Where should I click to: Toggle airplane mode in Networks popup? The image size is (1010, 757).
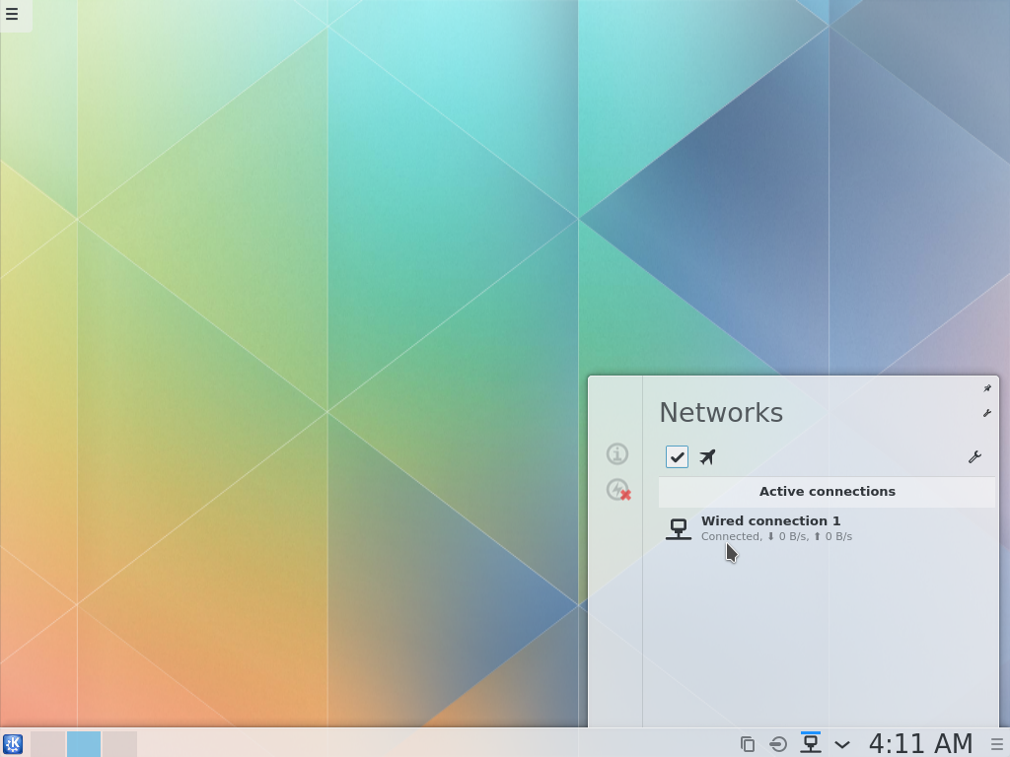[708, 456]
